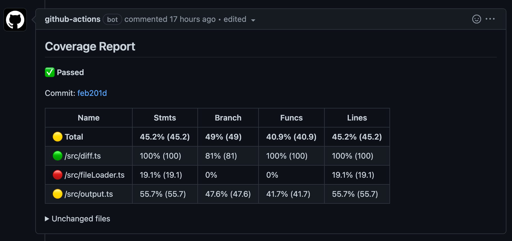Click diff.ts Funcs value 100% (100)
512x241 pixels.
(287, 156)
